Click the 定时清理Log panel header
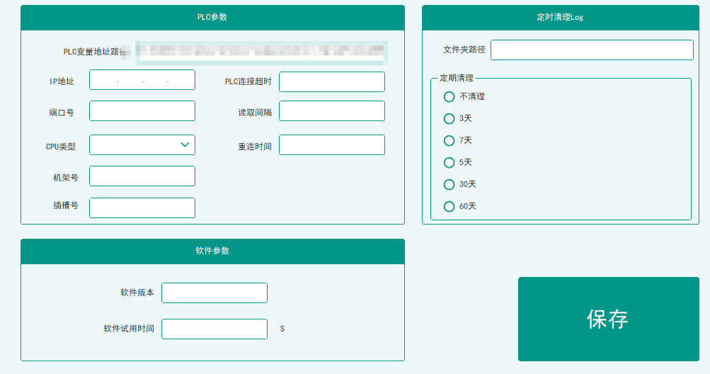 pos(560,18)
